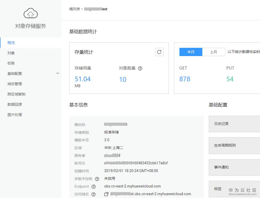Go back to 桶列表 breadcrumb
The height and width of the screenshot is (198, 260).
75,9
